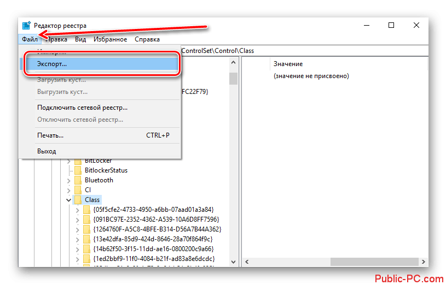Expand the {14b62f50-3f15-11dd-ae16-0800200c9a66} node

click(77, 250)
